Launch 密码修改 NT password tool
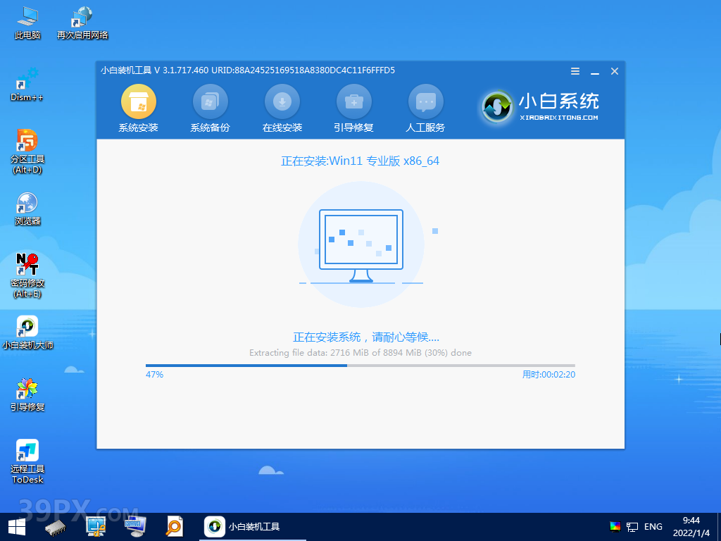Viewport: 721px width, 541px height. pos(27,273)
